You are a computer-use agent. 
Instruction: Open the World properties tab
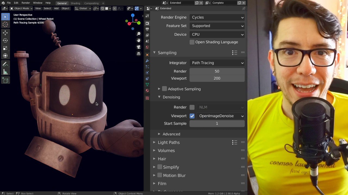tap(147, 47)
